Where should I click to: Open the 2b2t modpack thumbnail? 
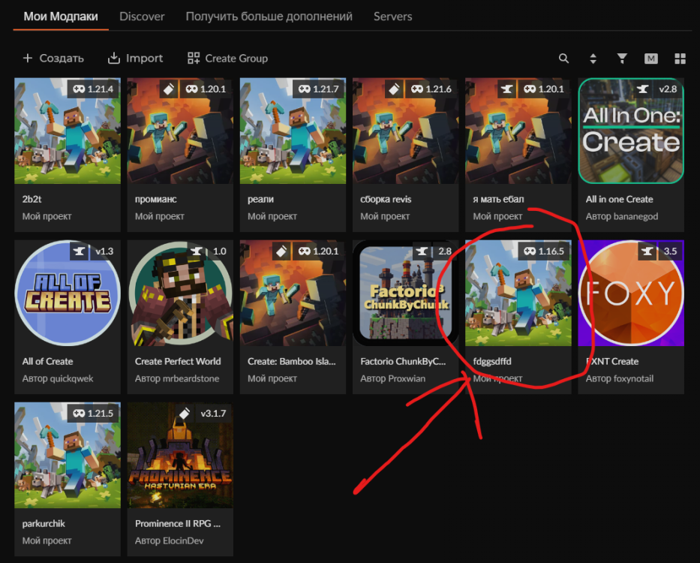pyautogui.click(x=68, y=131)
